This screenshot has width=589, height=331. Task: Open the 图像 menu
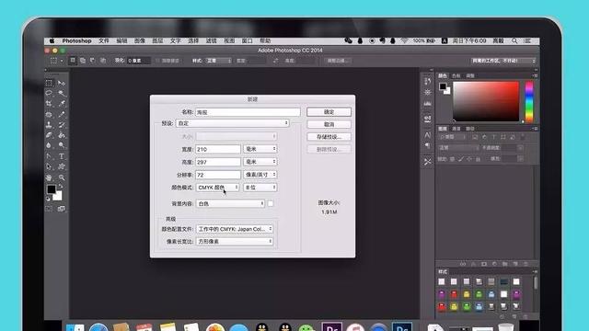pyautogui.click(x=140, y=40)
